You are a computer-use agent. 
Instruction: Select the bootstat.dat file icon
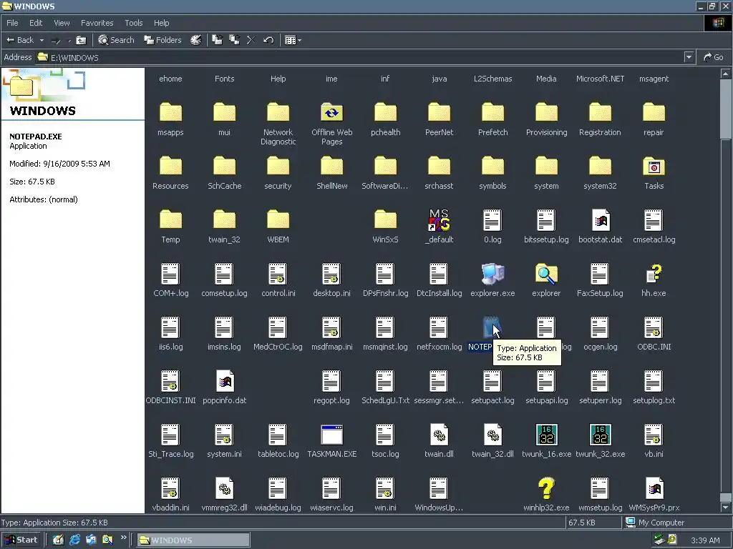click(x=601, y=220)
